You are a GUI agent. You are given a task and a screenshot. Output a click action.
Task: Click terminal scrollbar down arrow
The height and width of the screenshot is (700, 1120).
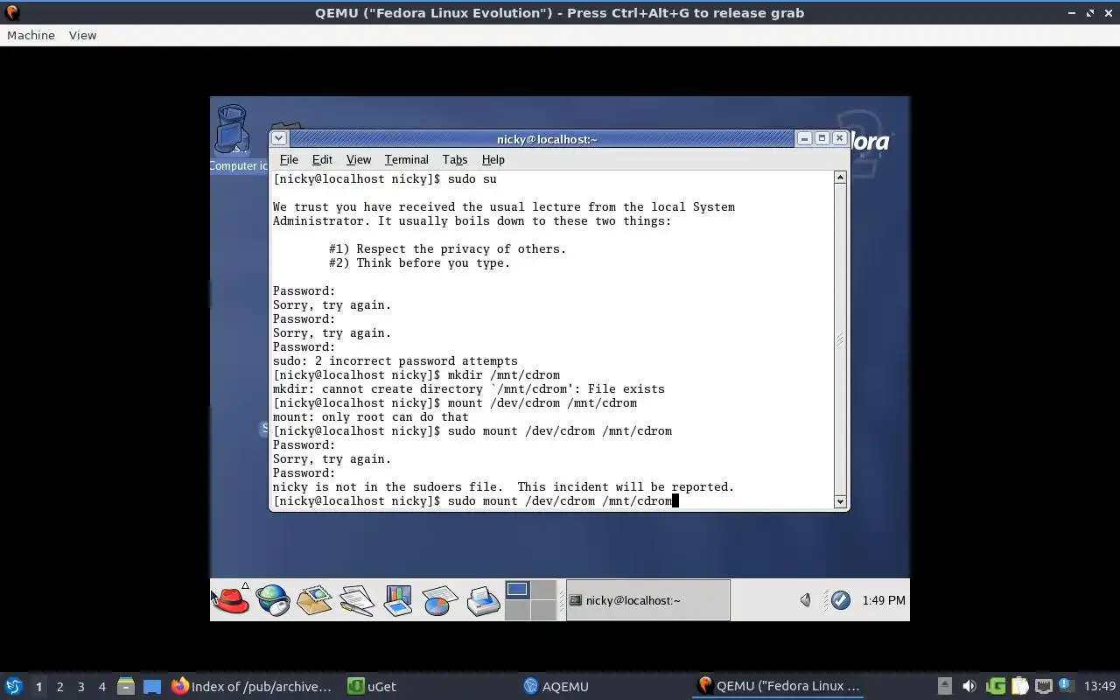pos(840,501)
